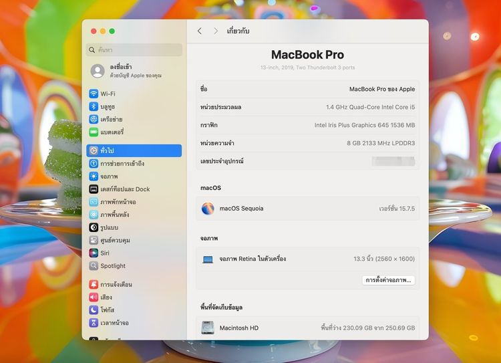Click the name value MacBook Pro ของ Apple
The height and width of the screenshot is (363, 501).
click(382, 89)
